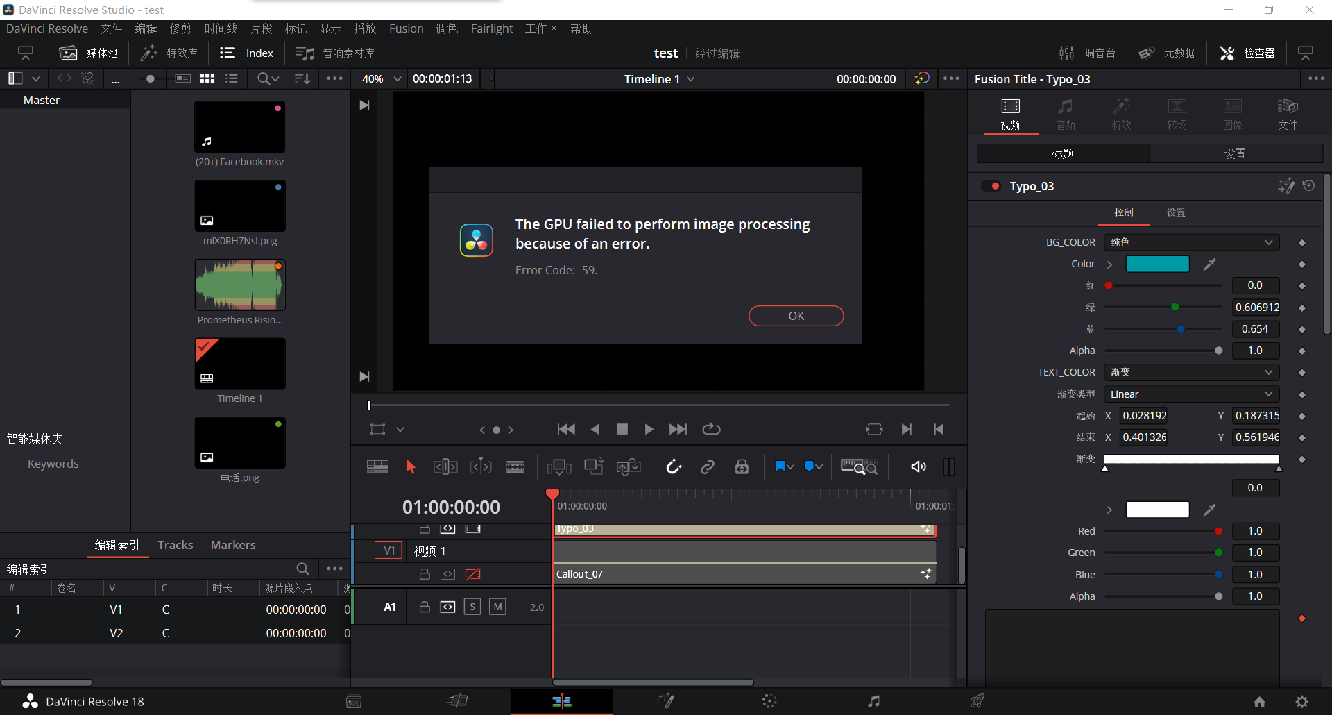Toggle timeline snapping magnet icon
Image resolution: width=1332 pixels, height=715 pixels.
[674, 467]
